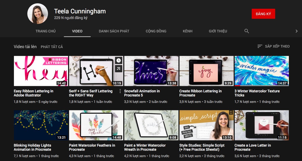
Task: Click the 3,9 N lượt xem • 3 tuần trước text
Action: [201, 102]
